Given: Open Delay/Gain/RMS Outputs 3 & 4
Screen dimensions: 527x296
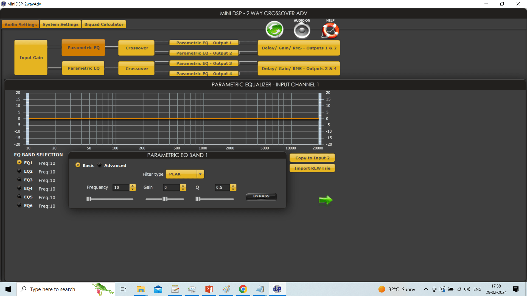Looking at the screenshot, I should (299, 69).
